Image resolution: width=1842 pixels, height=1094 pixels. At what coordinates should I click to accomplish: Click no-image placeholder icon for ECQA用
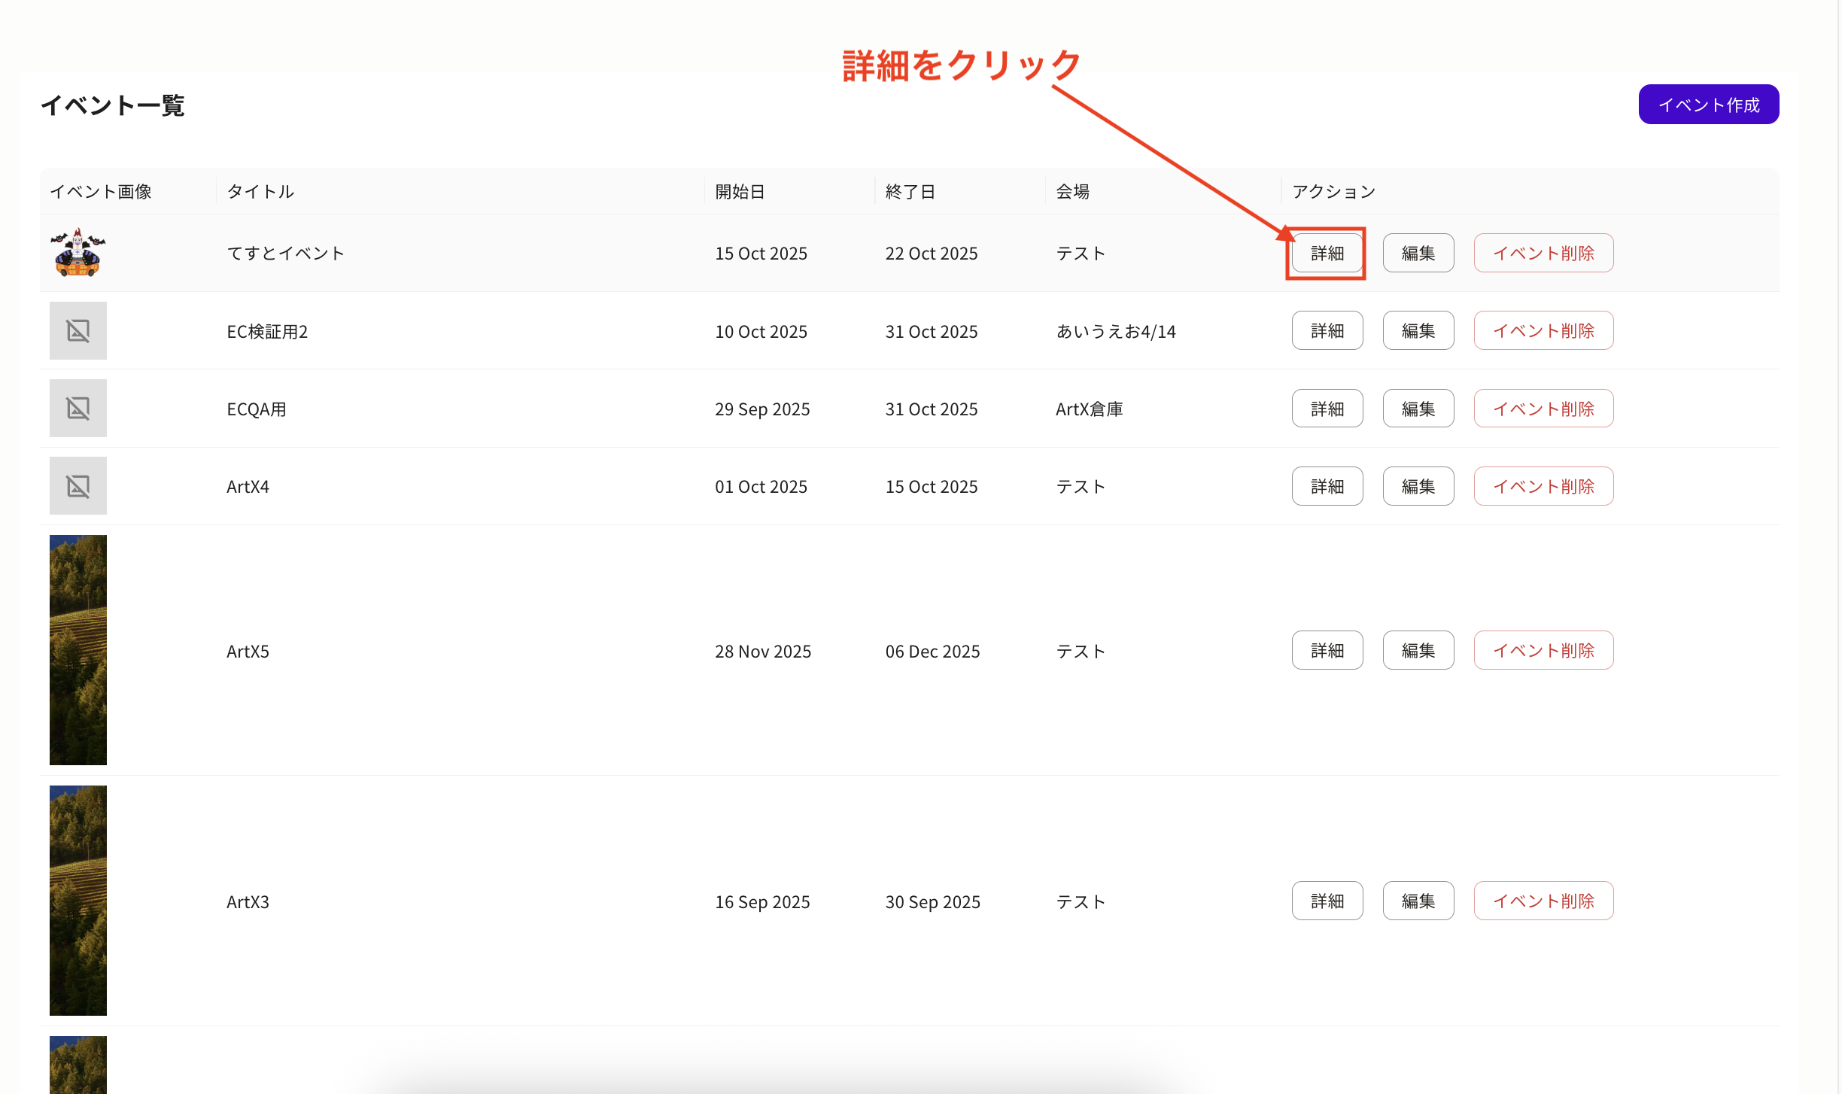tap(78, 408)
